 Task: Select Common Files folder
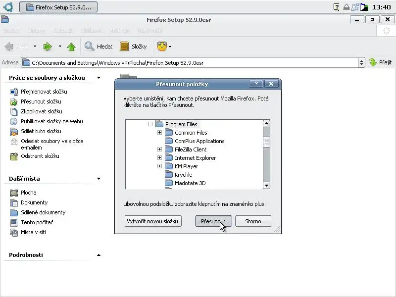pos(191,133)
